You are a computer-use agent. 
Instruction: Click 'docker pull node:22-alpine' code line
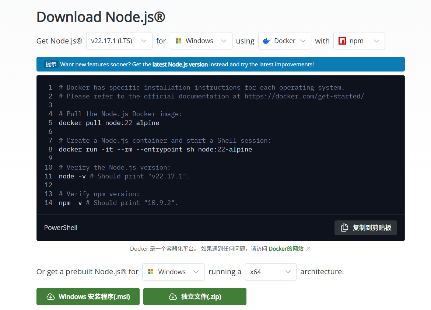pyautogui.click(x=109, y=123)
